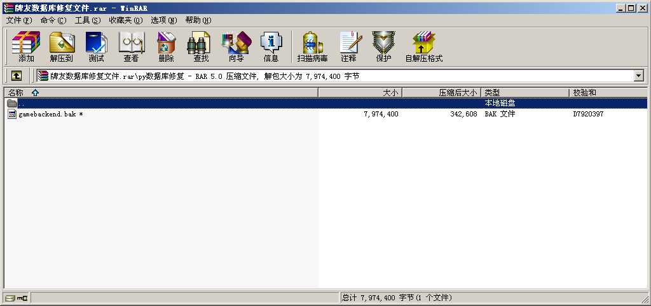
Task: Maximize the WinRAR window
Action: 631,8
